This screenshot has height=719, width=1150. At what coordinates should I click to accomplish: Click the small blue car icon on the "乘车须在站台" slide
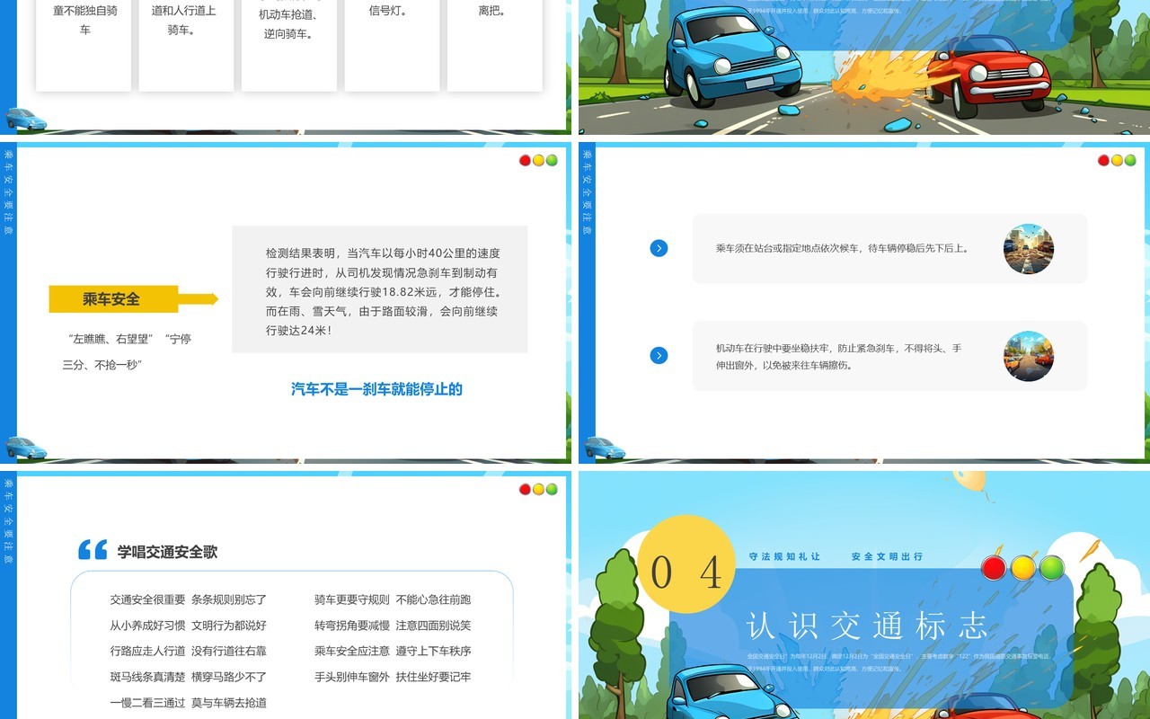[605, 447]
